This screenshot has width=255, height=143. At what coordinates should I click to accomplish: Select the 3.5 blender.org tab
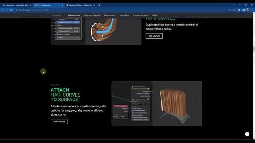49,5
